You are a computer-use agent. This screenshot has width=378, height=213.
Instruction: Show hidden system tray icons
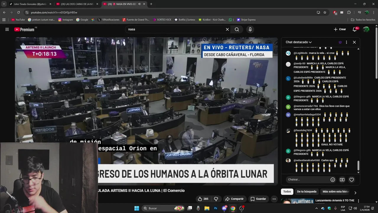[317, 208]
